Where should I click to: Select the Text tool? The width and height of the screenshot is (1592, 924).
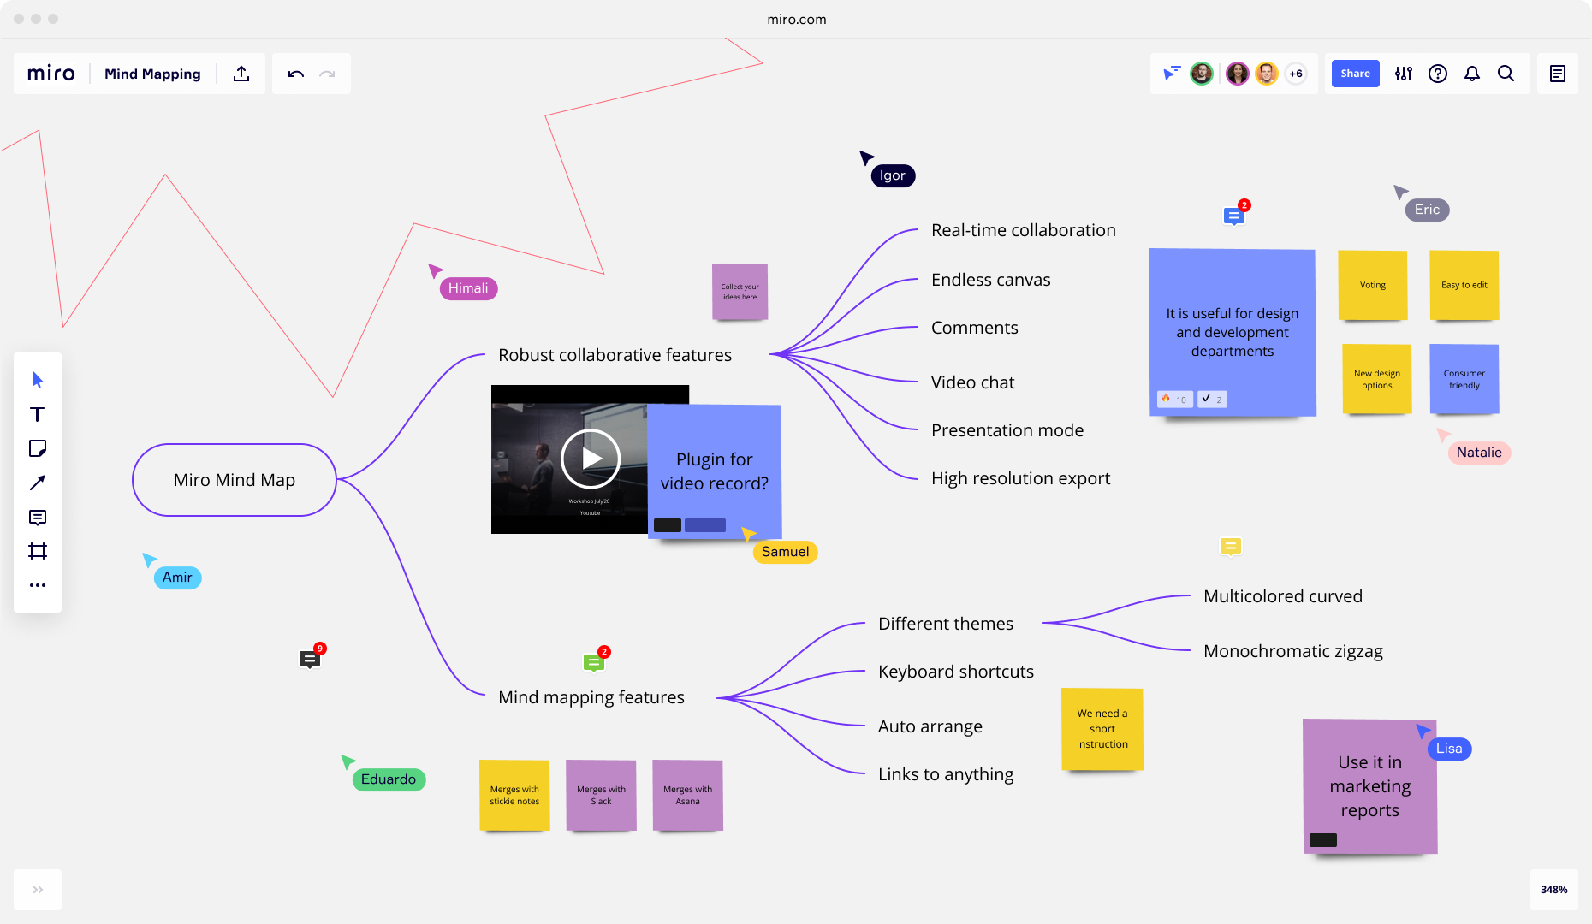38,414
